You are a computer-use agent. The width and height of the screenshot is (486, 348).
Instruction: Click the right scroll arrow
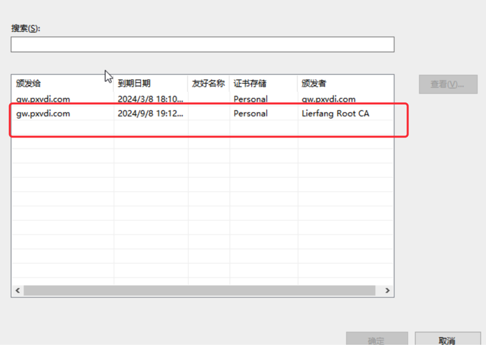(388, 290)
